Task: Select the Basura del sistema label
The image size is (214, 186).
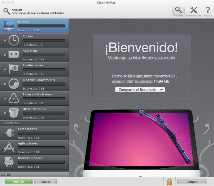Action: pos(37,95)
